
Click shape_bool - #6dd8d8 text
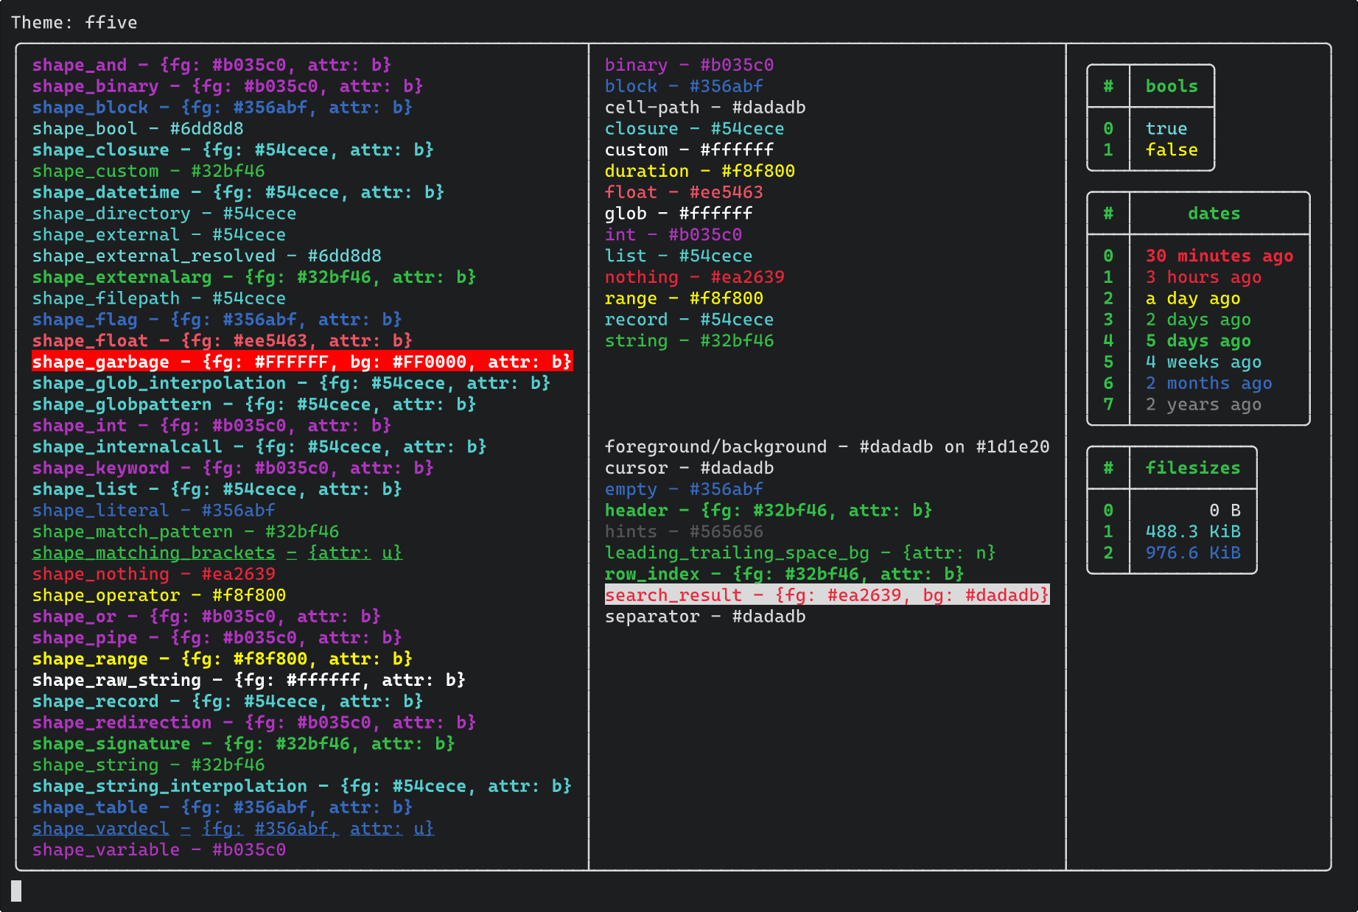coord(138,129)
